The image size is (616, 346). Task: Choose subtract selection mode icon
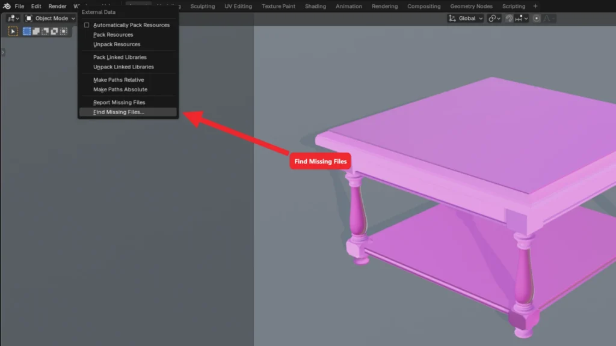click(x=45, y=31)
